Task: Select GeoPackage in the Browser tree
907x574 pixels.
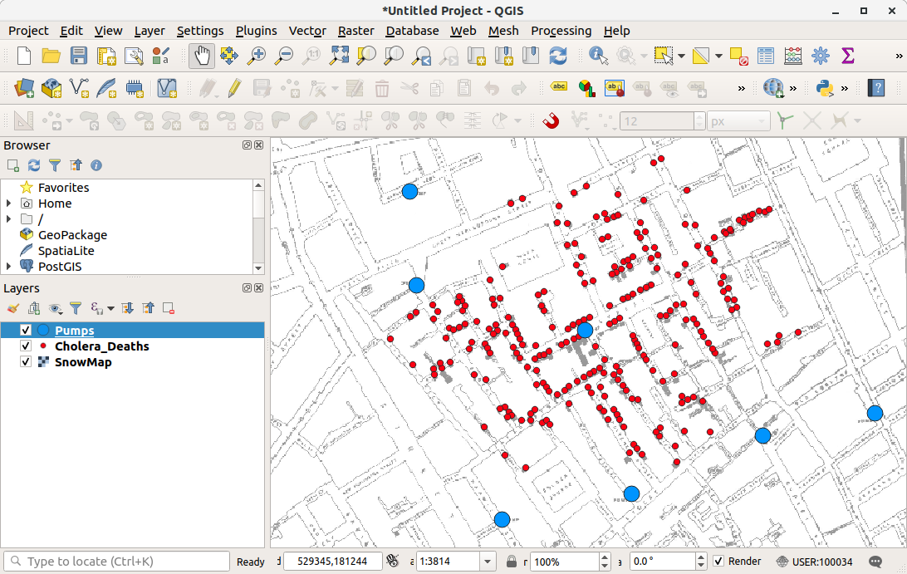Action: point(72,235)
